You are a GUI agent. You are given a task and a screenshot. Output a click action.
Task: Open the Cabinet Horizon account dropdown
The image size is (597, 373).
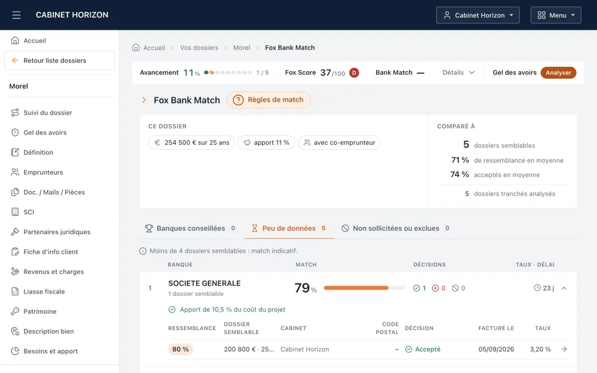pyautogui.click(x=478, y=16)
